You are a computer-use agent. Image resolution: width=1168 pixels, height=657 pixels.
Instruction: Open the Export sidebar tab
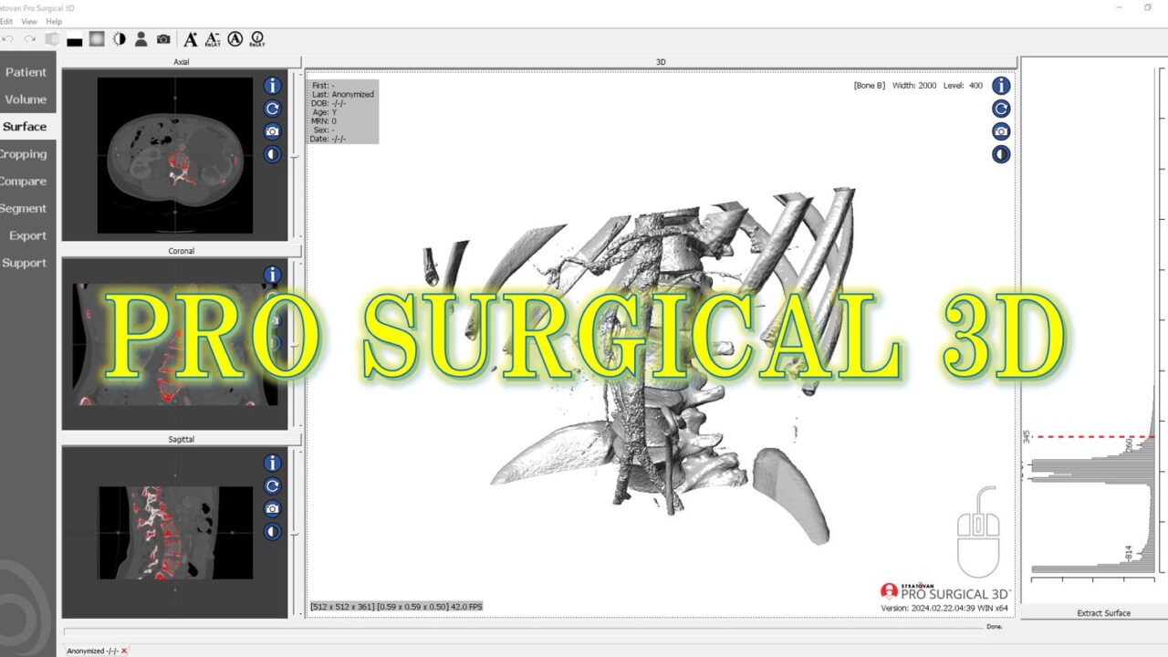tap(27, 235)
